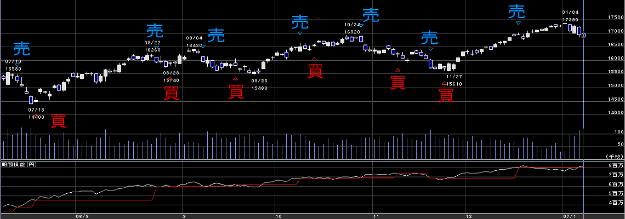Click the last 売 sell marker in December
625x219 pixels.
516,11
